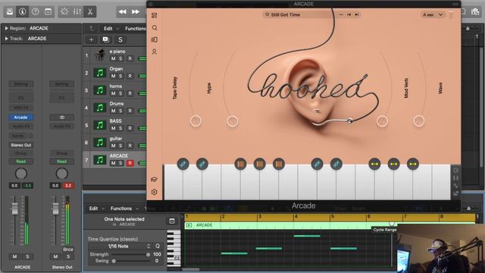This screenshot has height=273, width=485.
Task: Click the Mod Verb macro slider knob
Action: click(x=382, y=121)
